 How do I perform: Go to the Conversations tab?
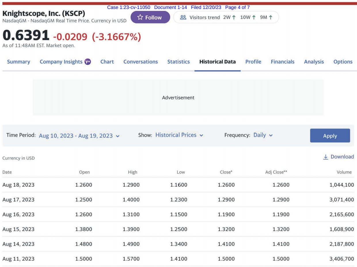pyautogui.click(x=140, y=62)
